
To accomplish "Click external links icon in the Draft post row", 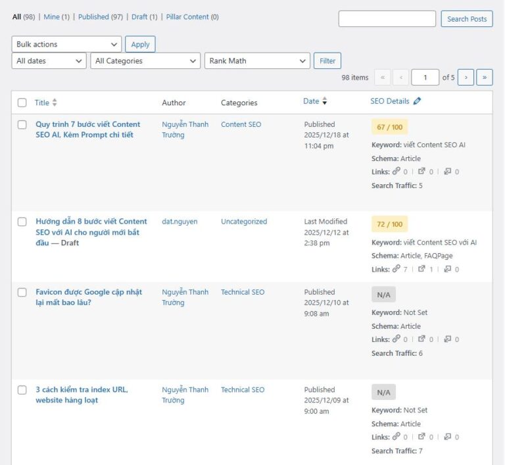I will (x=422, y=269).
